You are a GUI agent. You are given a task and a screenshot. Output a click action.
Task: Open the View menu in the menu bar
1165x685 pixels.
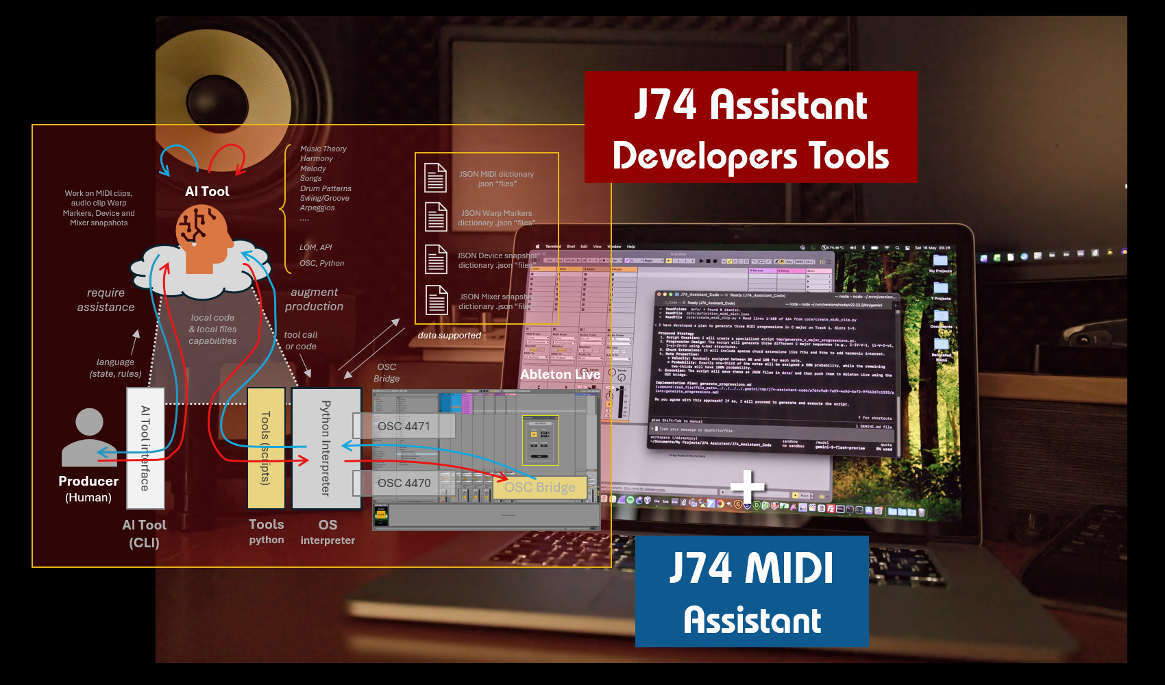[598, 247]
